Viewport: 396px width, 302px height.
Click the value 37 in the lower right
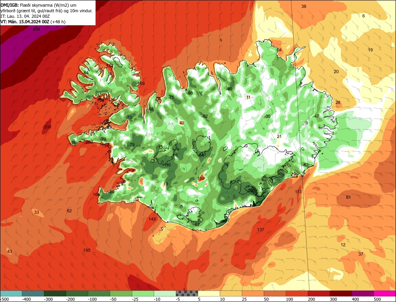361,254
